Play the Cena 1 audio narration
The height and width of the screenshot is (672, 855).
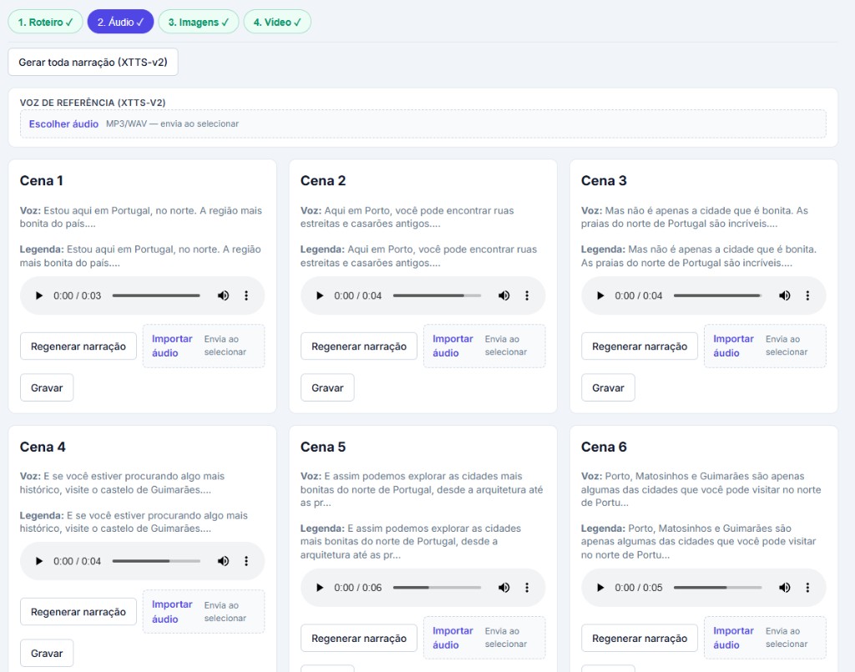click(38, 296)
